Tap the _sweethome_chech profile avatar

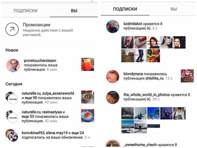coord(113,144)
